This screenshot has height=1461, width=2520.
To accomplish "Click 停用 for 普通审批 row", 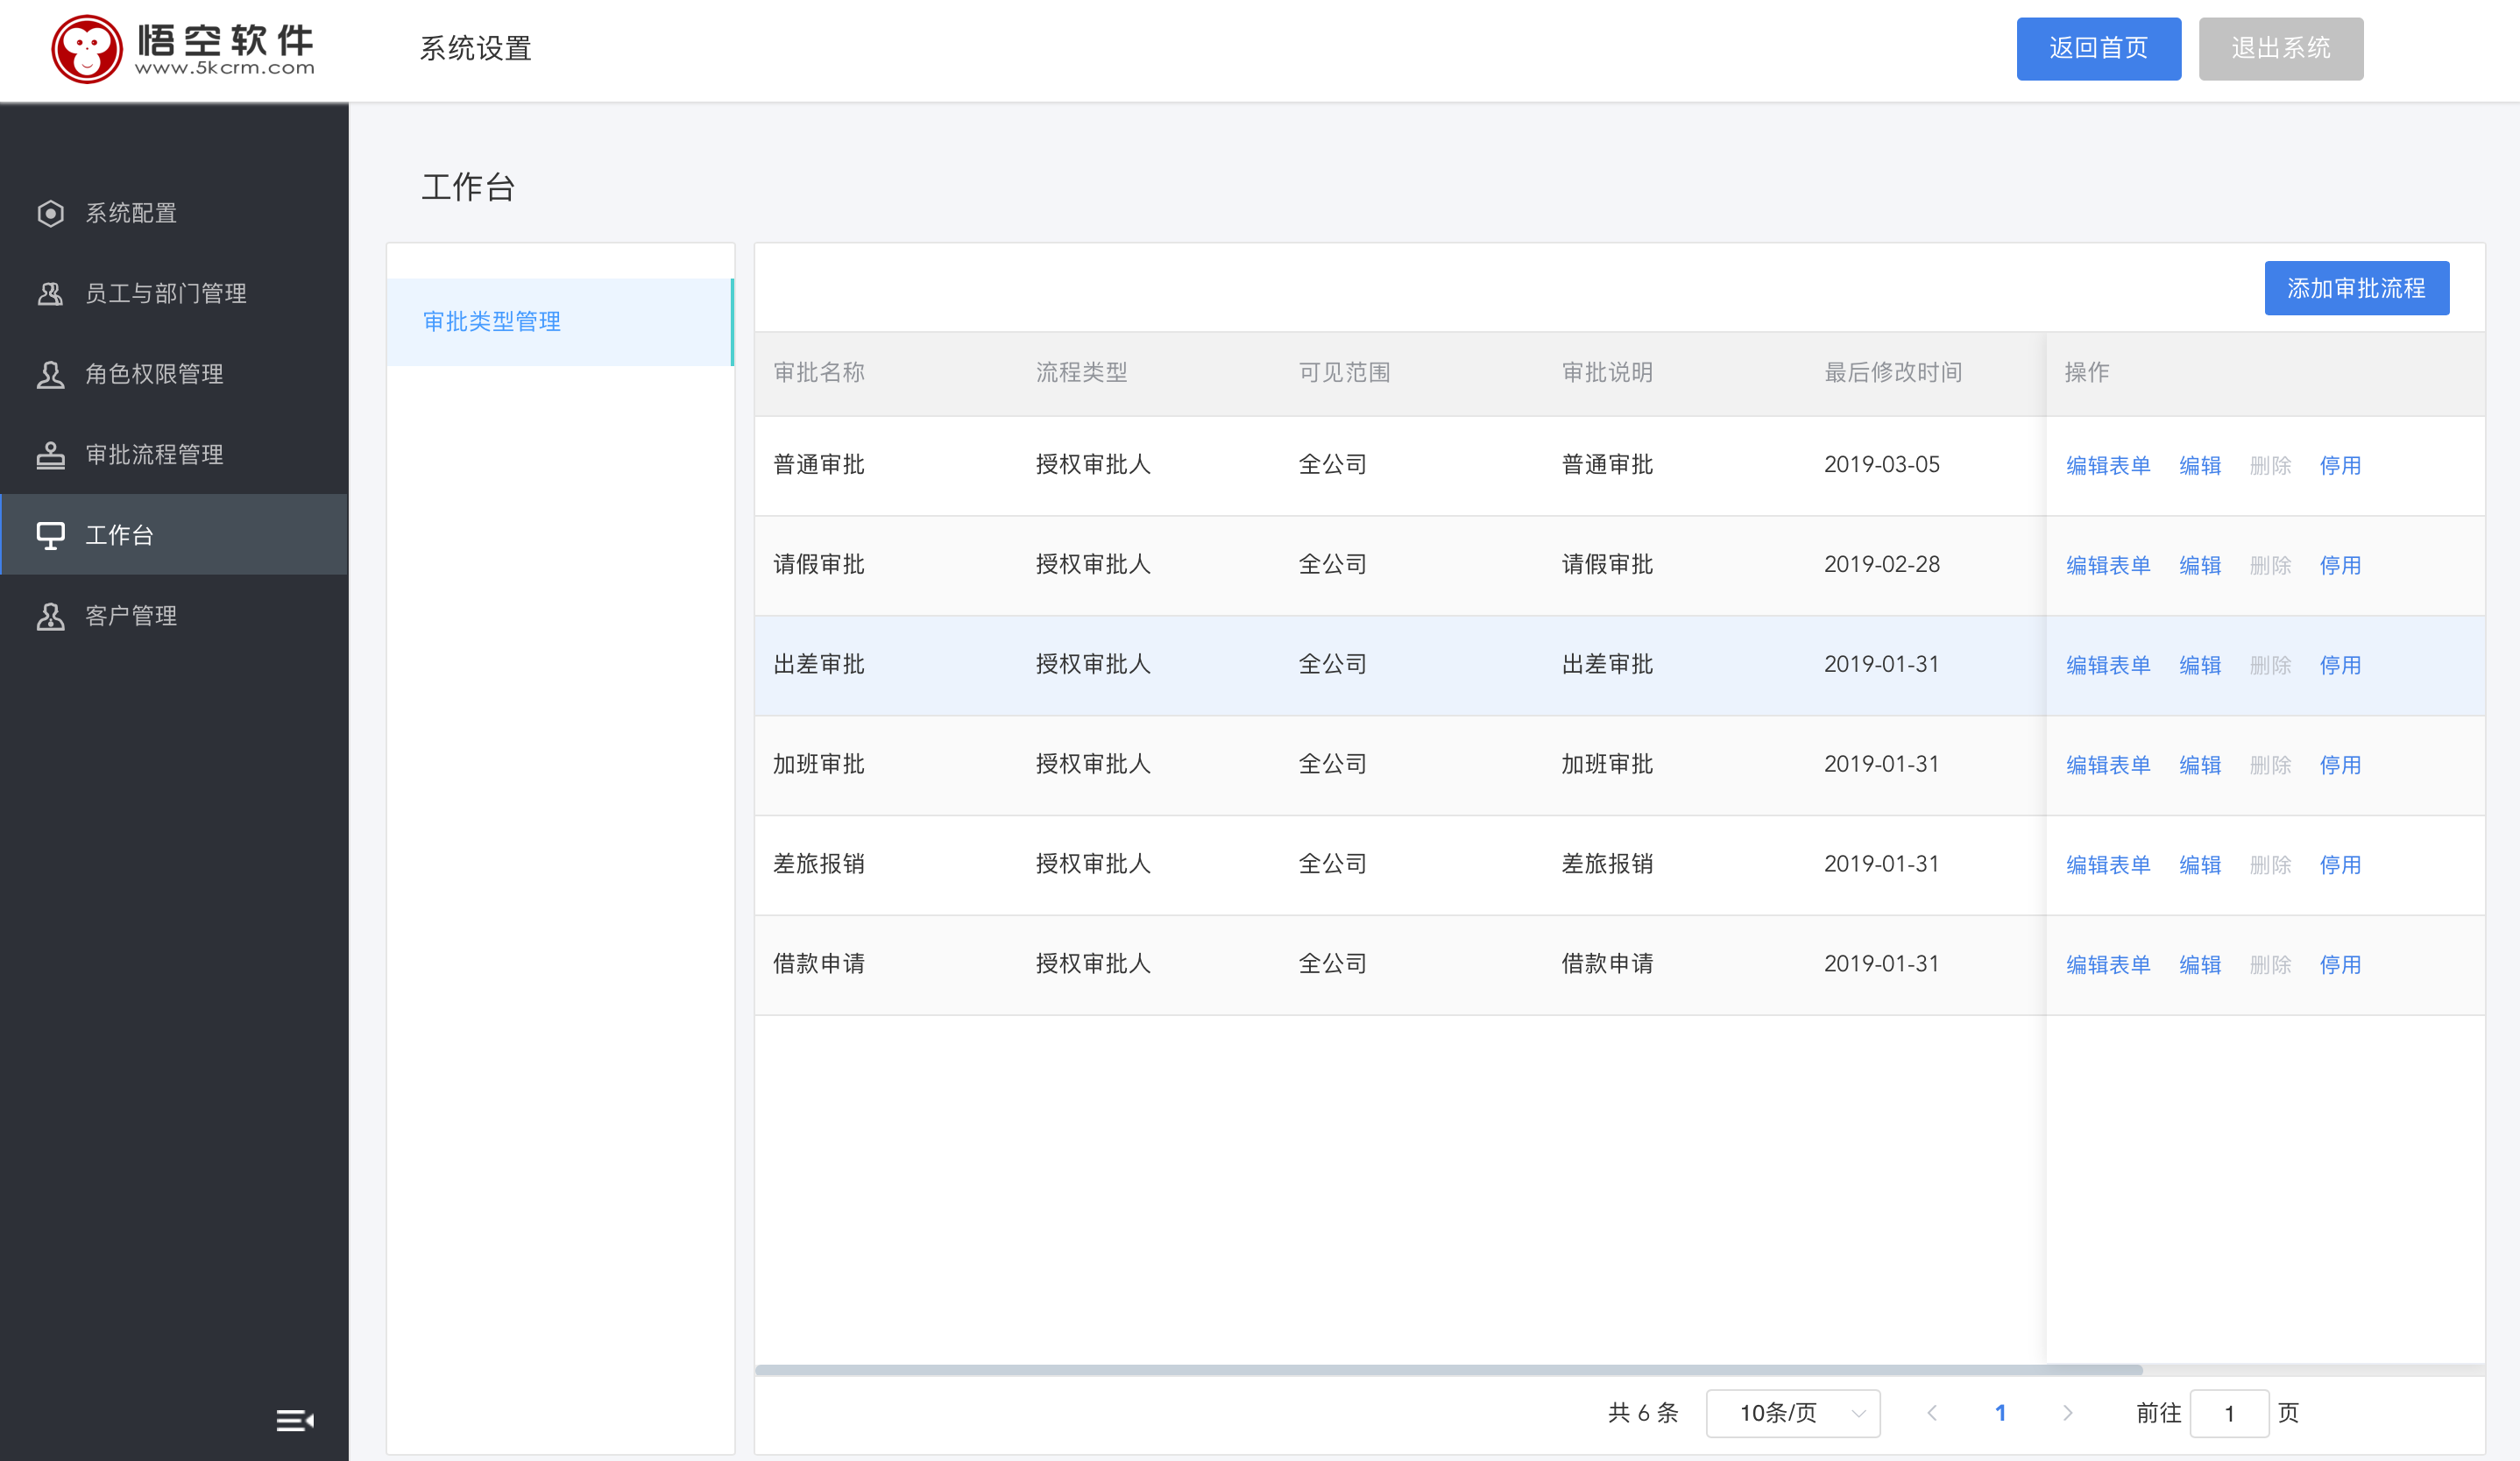I will 2340,466.
